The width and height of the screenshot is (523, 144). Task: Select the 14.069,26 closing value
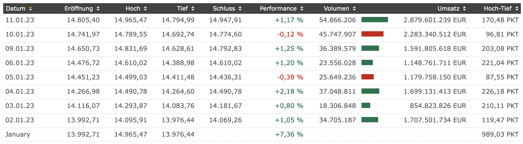tap(225, 120)
